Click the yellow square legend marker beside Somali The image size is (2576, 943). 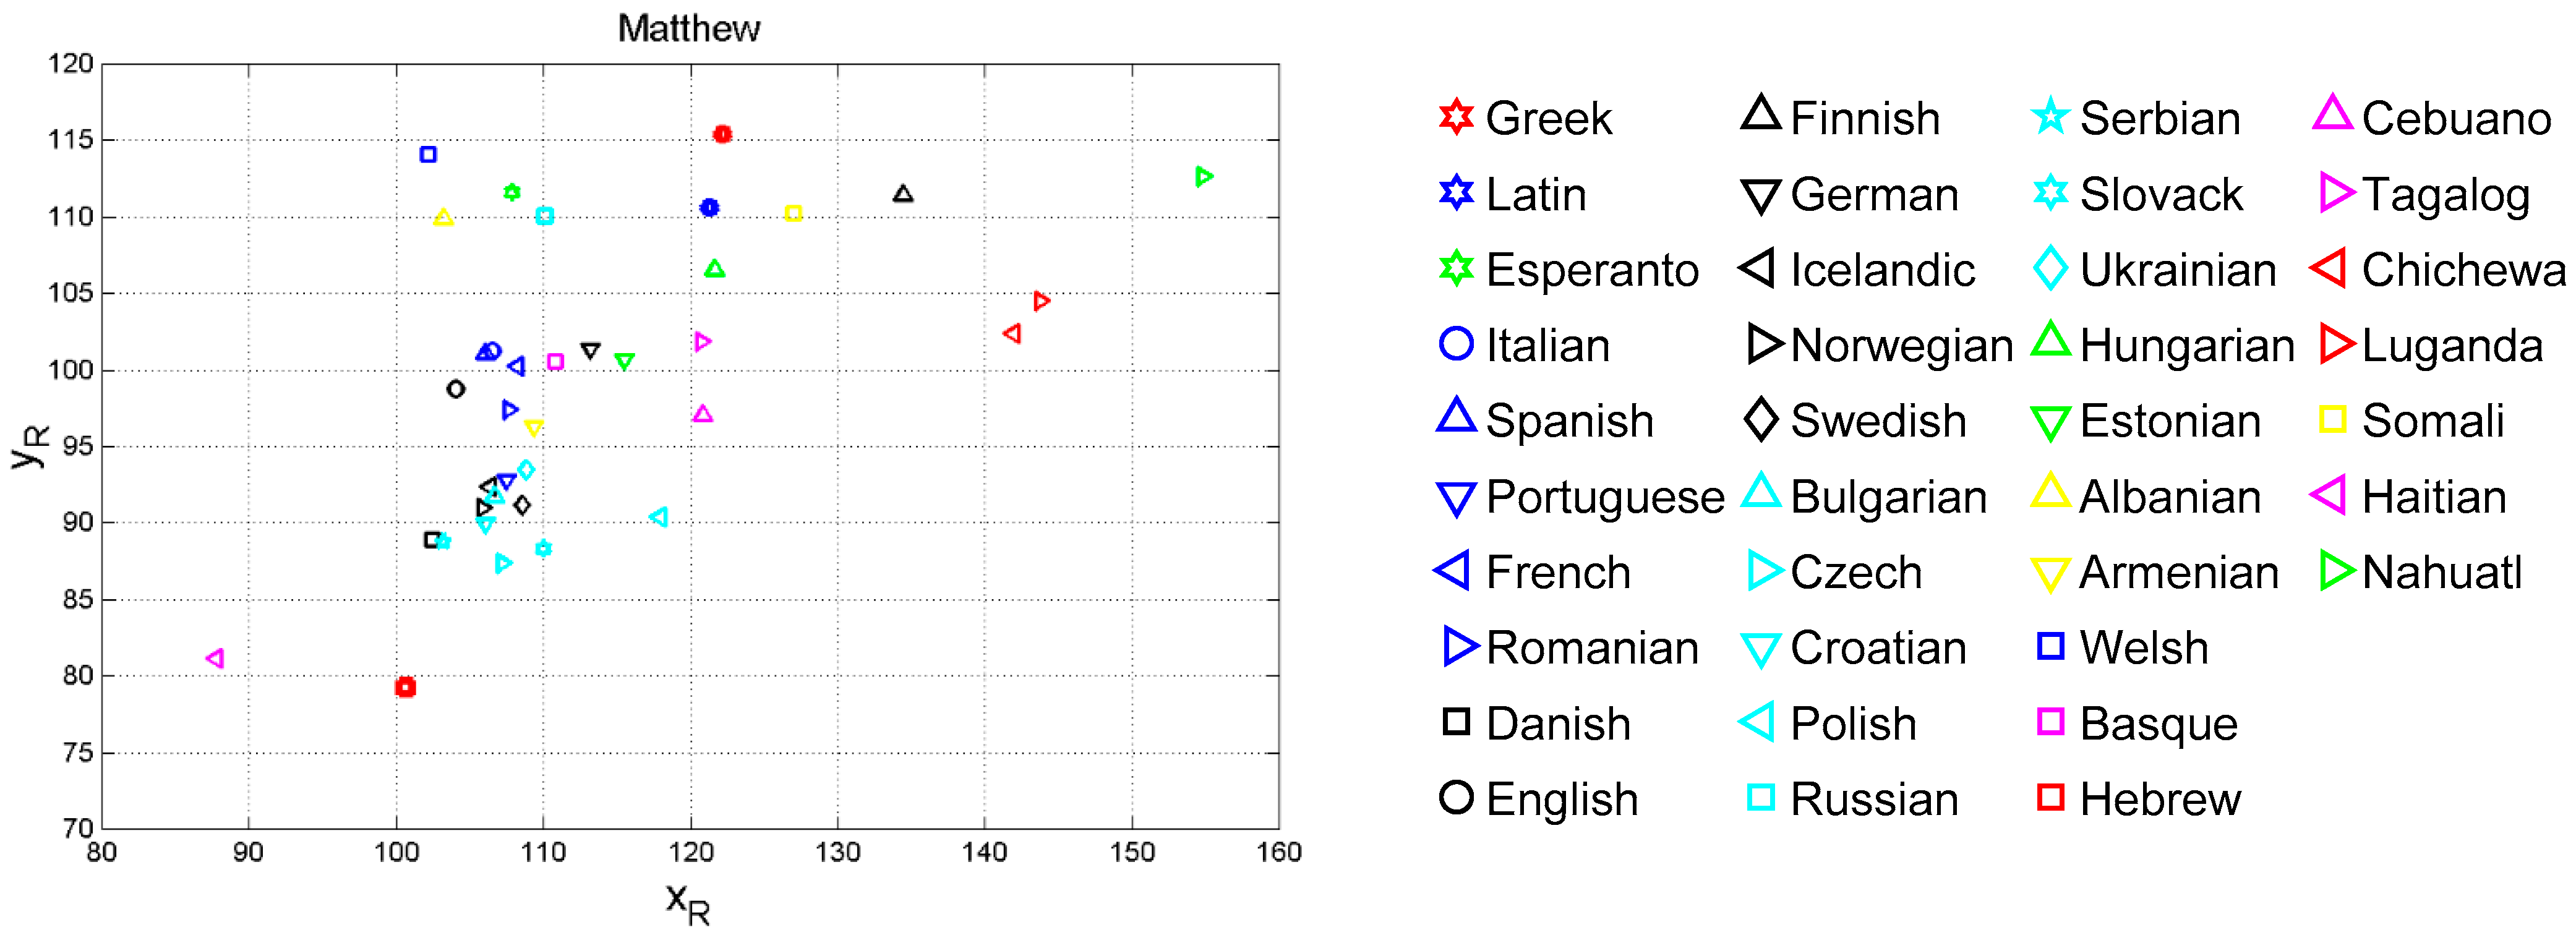point(2333,419)
